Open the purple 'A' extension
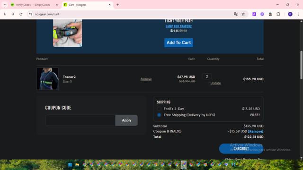303x170 pixels. pyautogui.click(x=254, y=14)
